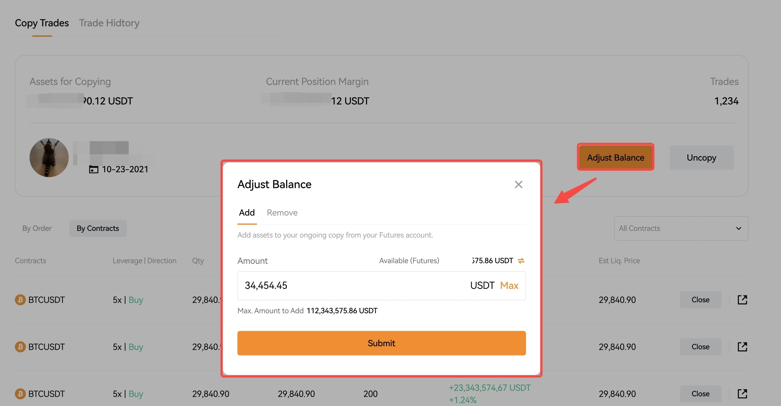Close the Adjust Balance dialog with X
Image resolution: width=781 pixels, height=406 pixels.
point(518,184)
